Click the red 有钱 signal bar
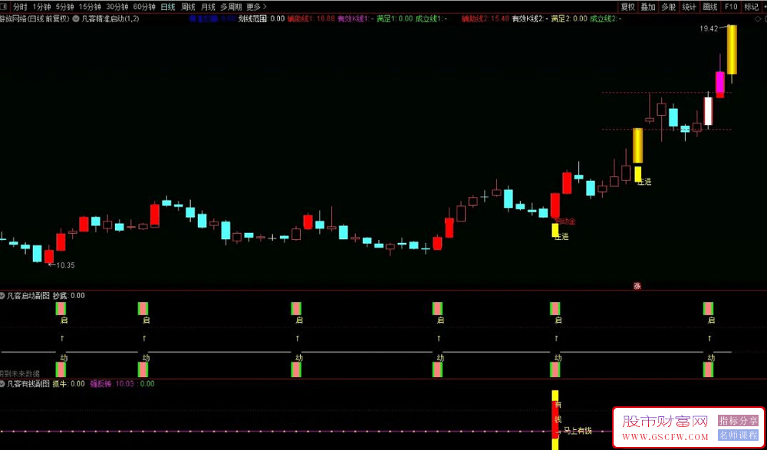Viewport: 767px width, 450px height. (x=555, y=419)
